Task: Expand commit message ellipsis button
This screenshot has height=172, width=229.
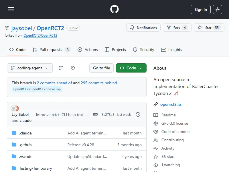Action: [95, 114]
